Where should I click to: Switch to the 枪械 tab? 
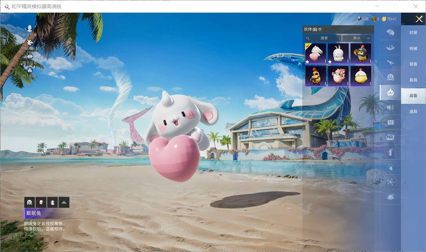(413, 48)
